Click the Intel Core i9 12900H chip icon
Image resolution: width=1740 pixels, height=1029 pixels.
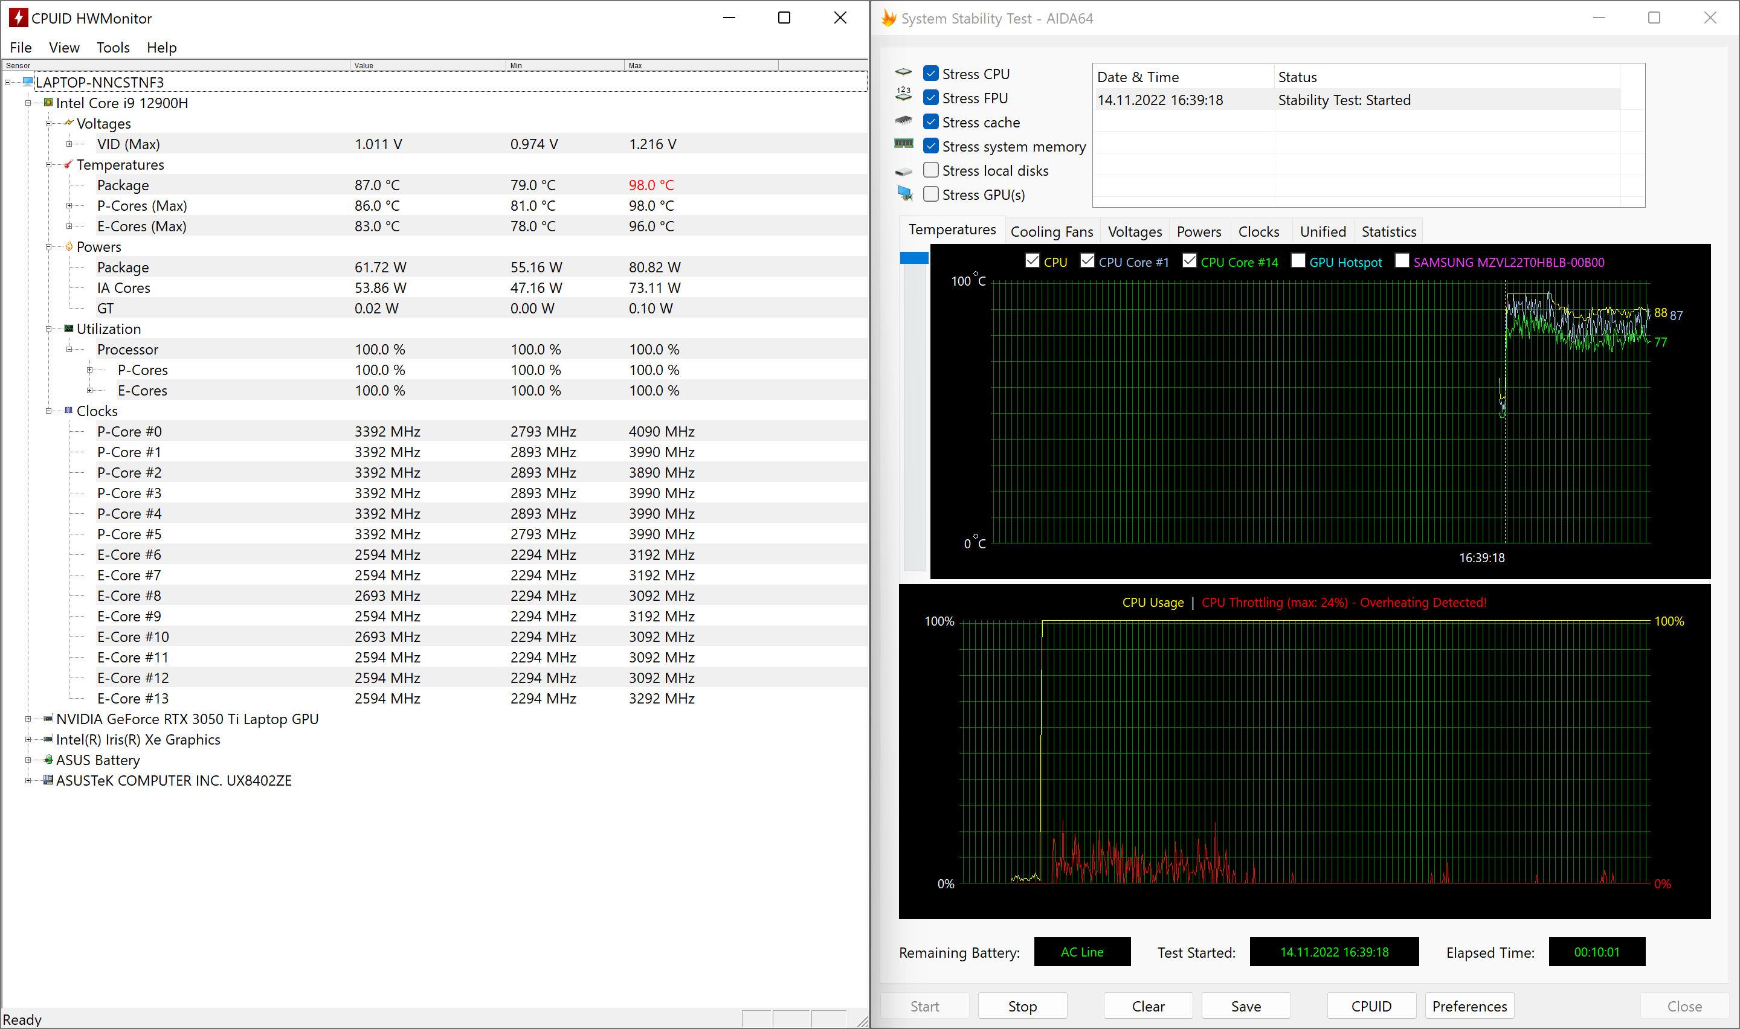tap(48, 103)
